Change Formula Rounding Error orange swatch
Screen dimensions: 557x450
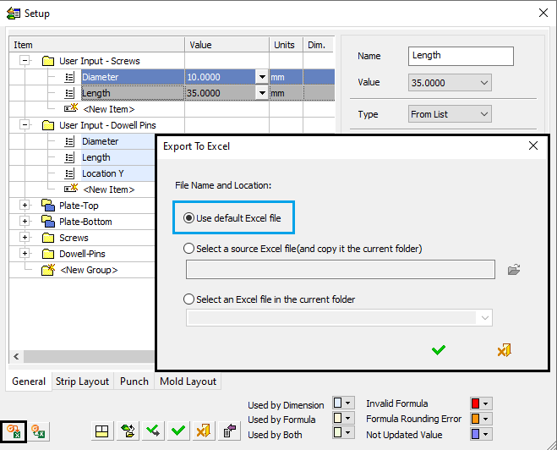point(481,419)
